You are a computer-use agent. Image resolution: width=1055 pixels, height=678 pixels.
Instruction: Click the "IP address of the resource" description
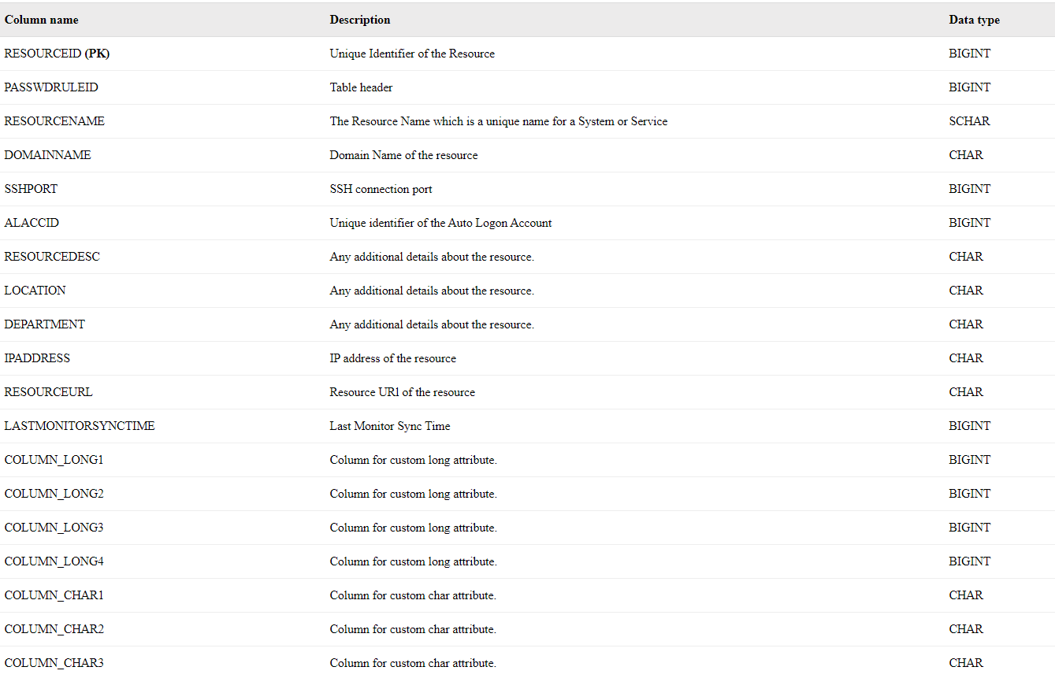(x=392, y=358)
